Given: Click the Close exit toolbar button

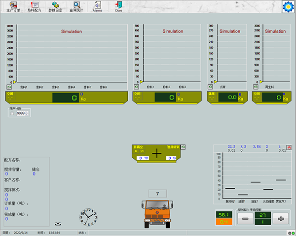Looking at the screenshot, I should [x=118, y=6].
